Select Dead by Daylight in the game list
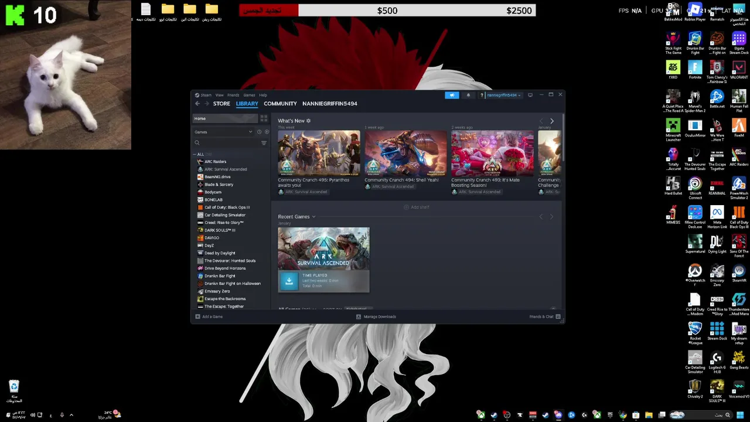 220,253
